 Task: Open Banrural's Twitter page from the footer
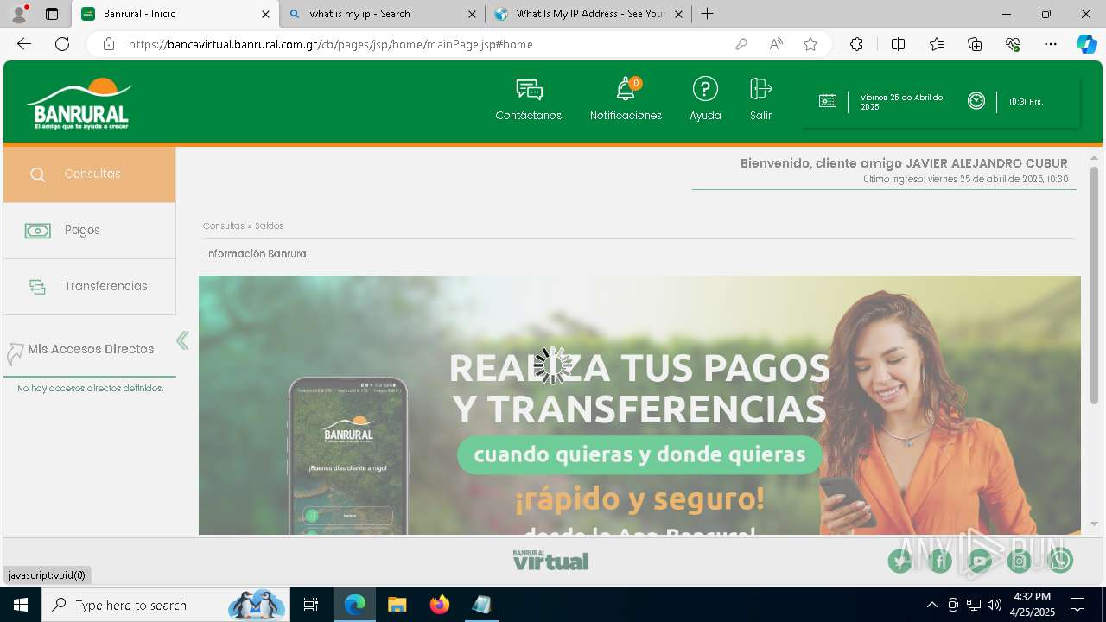point(900,562)
